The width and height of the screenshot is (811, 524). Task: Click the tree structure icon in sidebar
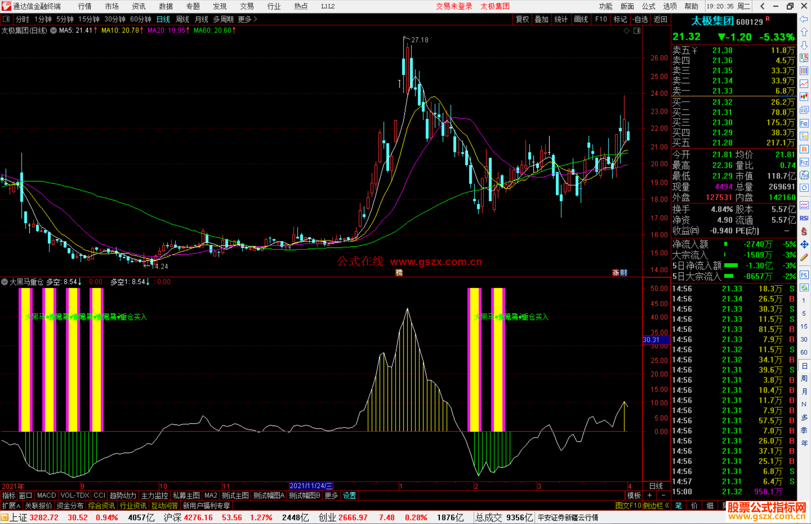tap(804, 136)
